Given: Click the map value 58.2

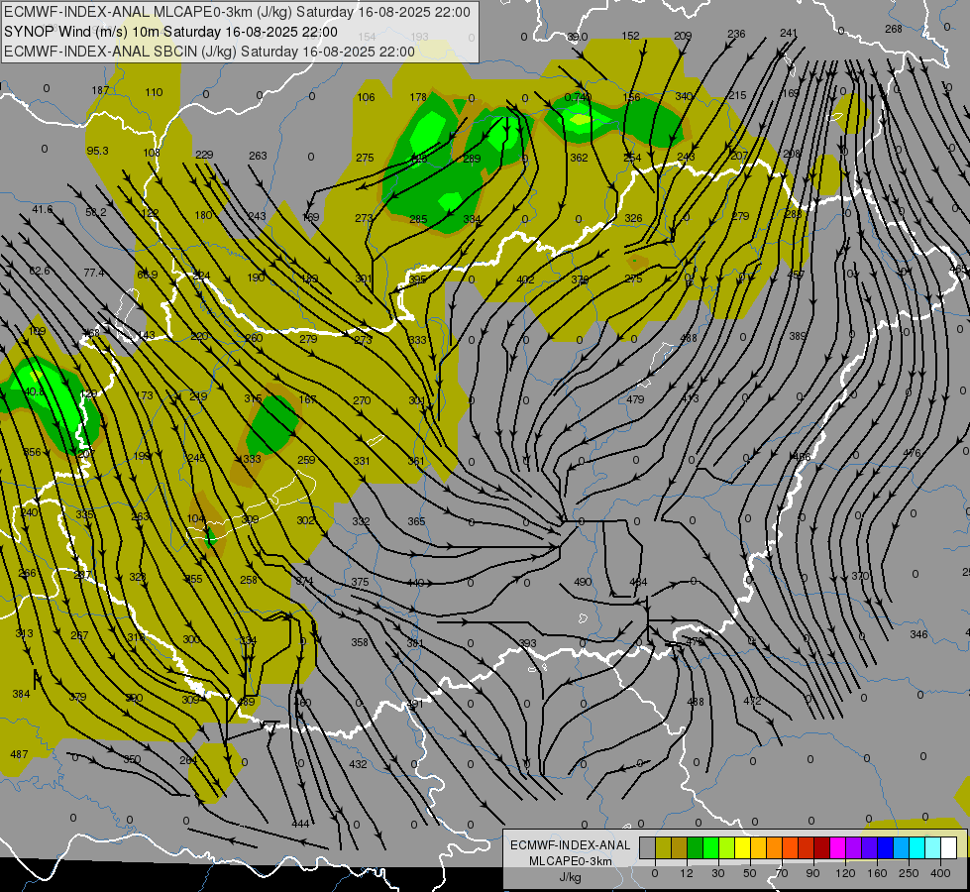Looking at the screenshot, I should coord(96,212).
